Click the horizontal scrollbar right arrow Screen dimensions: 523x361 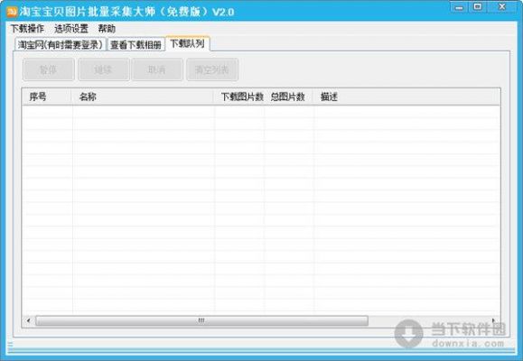(x=493, y=320)
